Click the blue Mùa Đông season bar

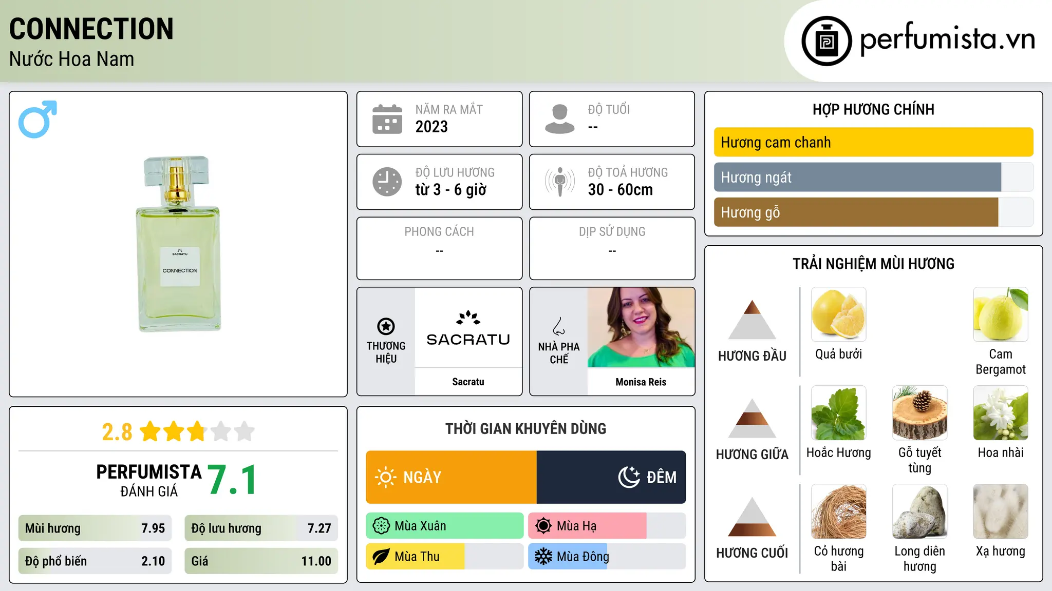568,557
